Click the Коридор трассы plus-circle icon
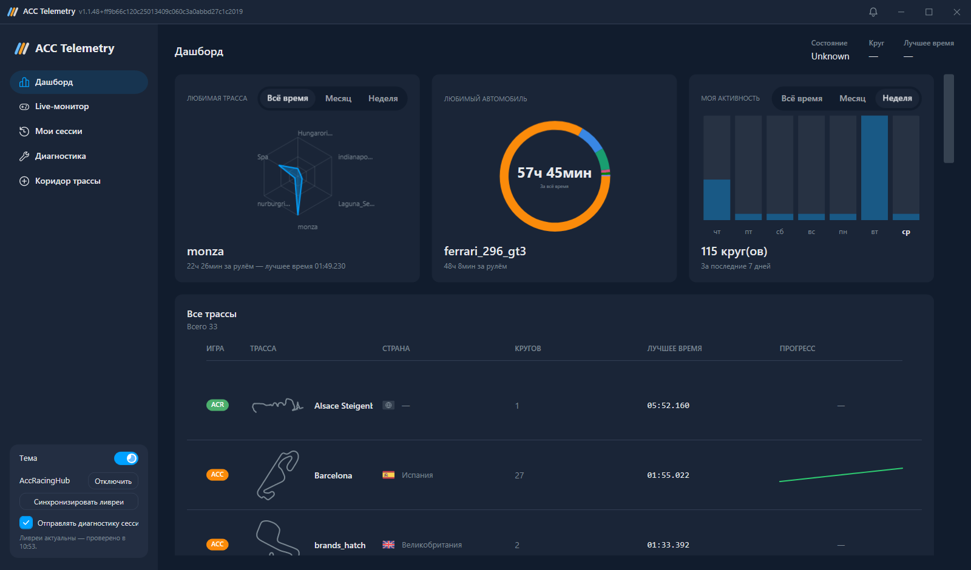 (x=24, y=181)
